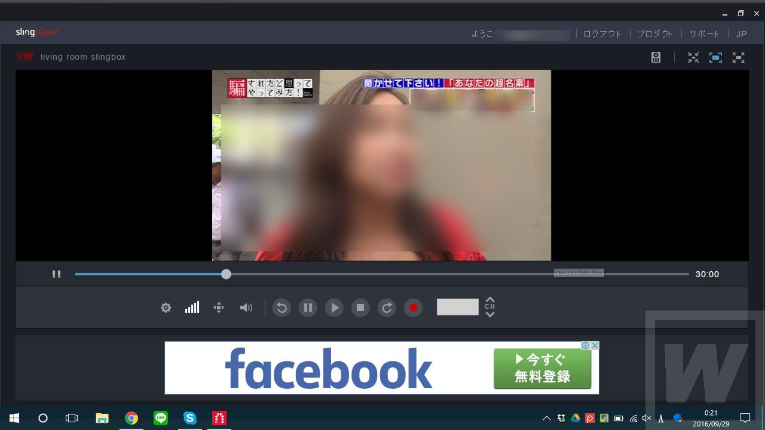Open the プロダクト menu item
Screen dimensions: 765x430
pyautogui.click(x=655, y=34)
